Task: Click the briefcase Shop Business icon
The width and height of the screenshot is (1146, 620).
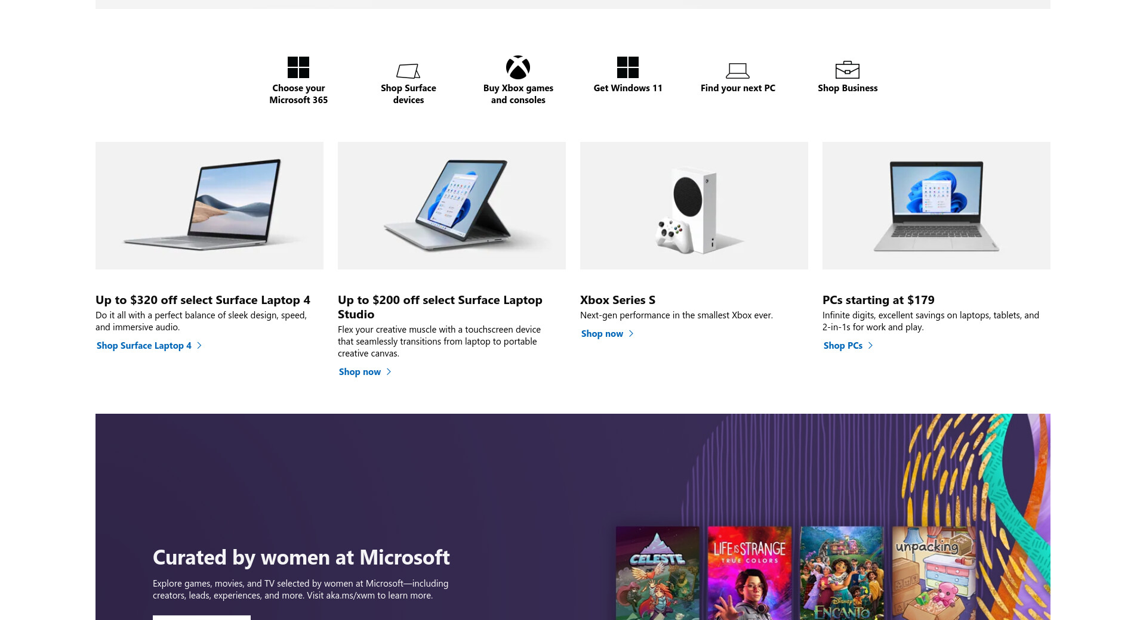Action: pyautogui.click(x=848, y=70)
